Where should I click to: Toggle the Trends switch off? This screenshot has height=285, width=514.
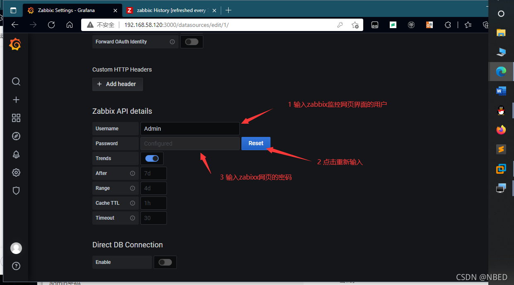click(x=152, y=158)
